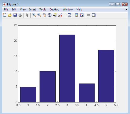Close the Figure 1 window

click(x=124, y=4)
